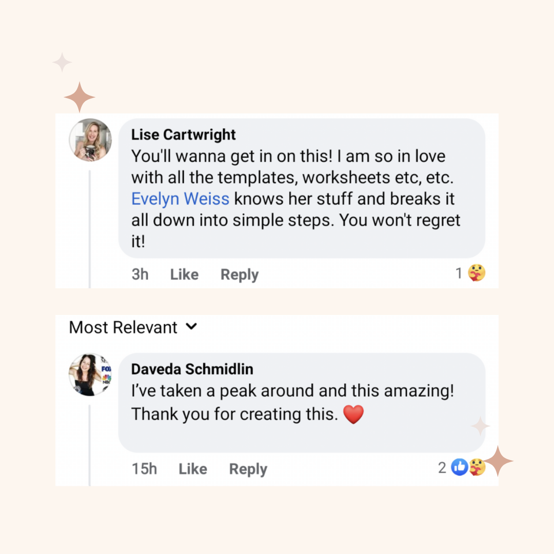Viewport: 554px width, 554px height.
Task: Click the large sparkle star above Lise's comment
Action: pos(80,97)
